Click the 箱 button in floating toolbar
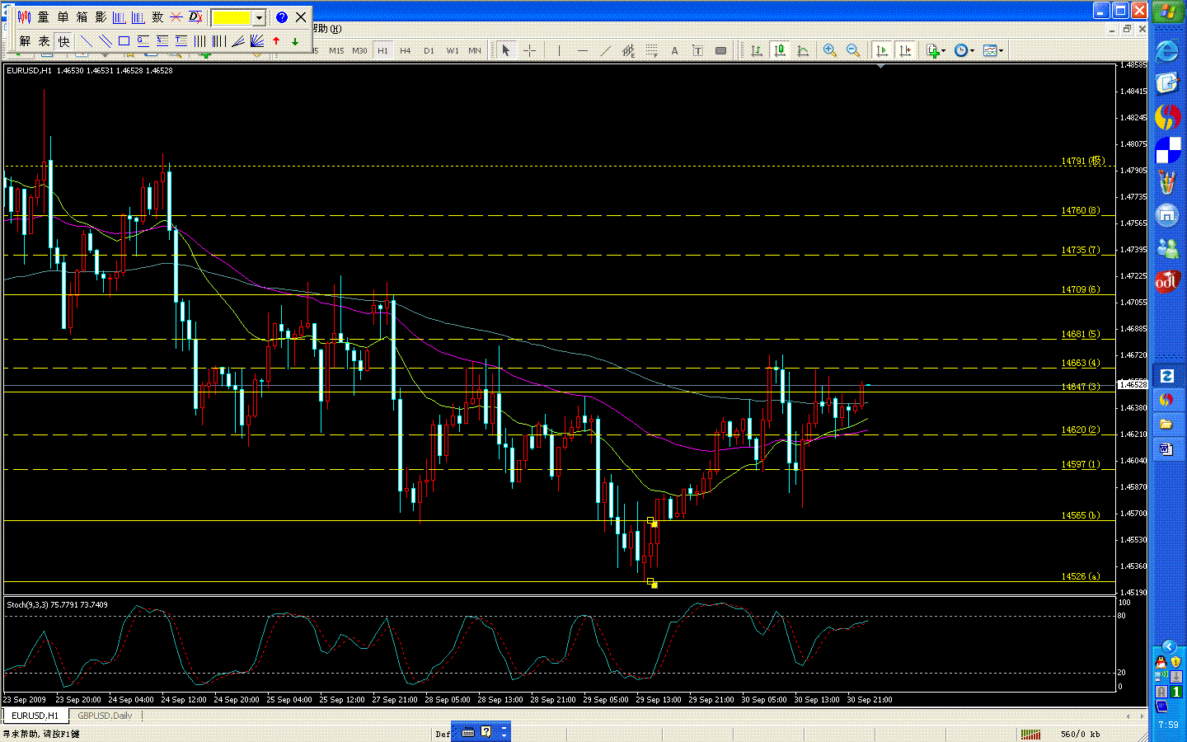Viewport: 1187px width, 742px height. [x=82, y=17]
